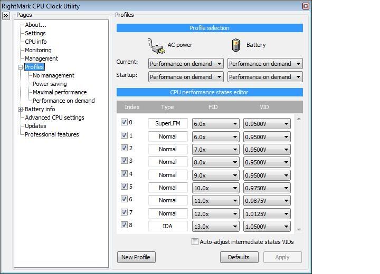Click the double-arrow pages panel toggle
The image size is (380, 274).
(x=6, y=16)
